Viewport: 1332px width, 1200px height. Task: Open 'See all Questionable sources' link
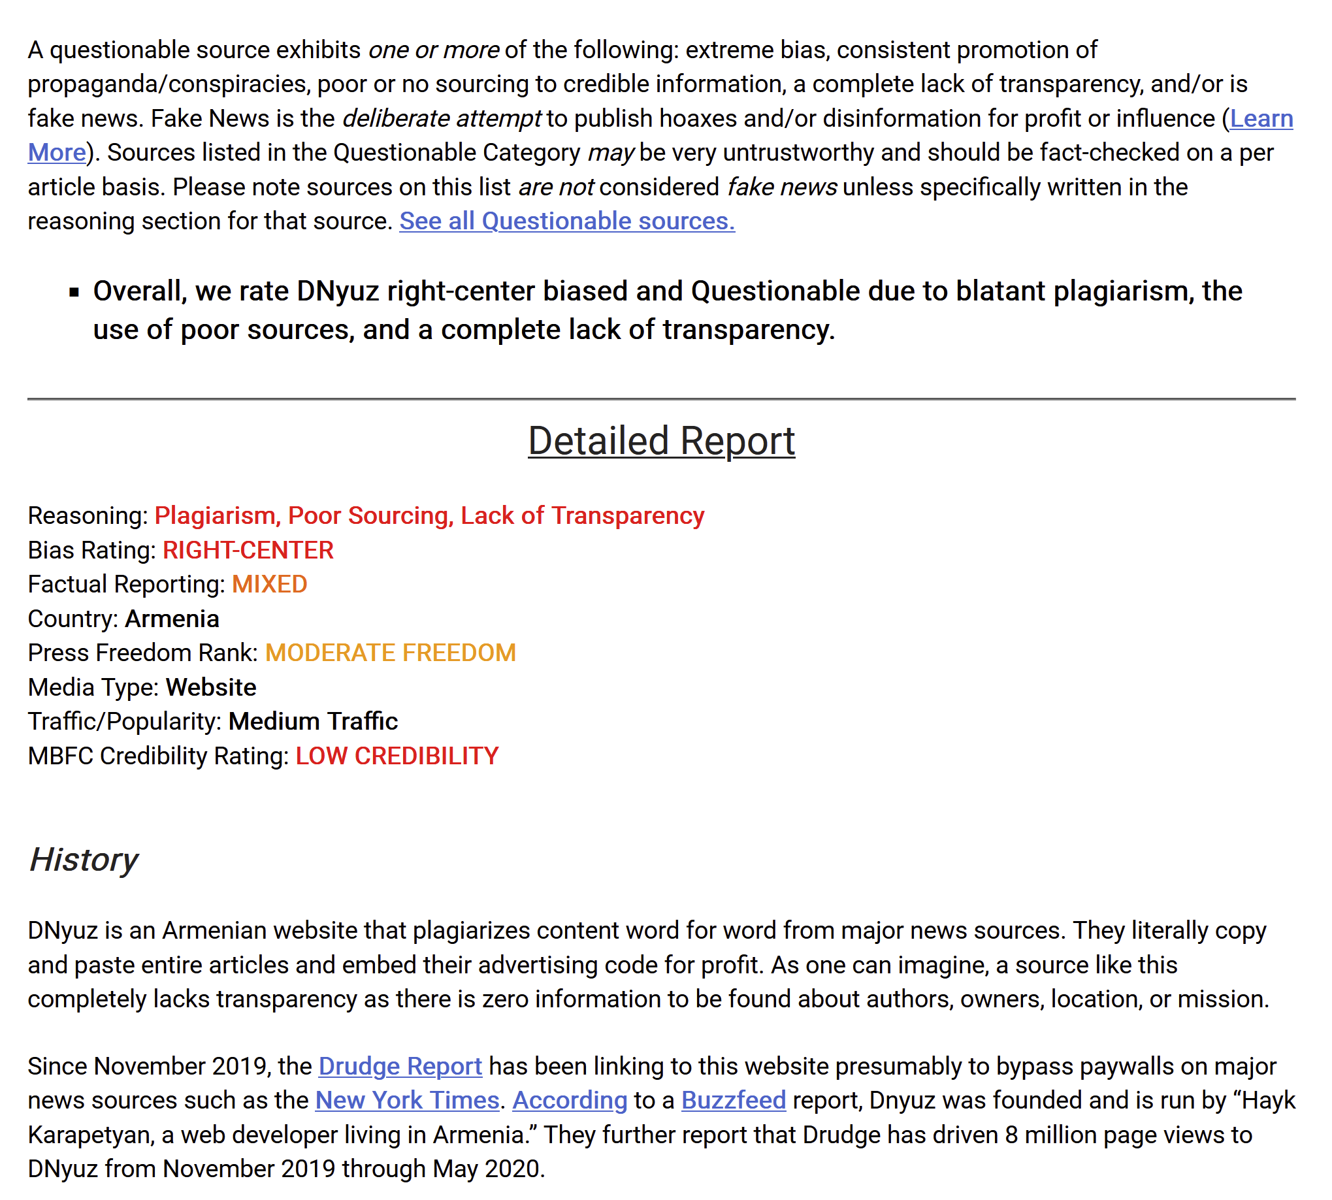(566, 221)
